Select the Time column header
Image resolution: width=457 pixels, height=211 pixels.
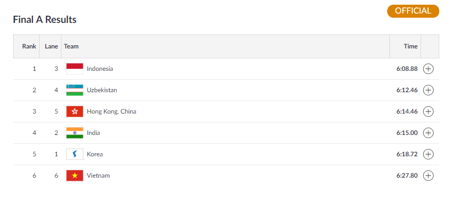click(x=411, y=46)
